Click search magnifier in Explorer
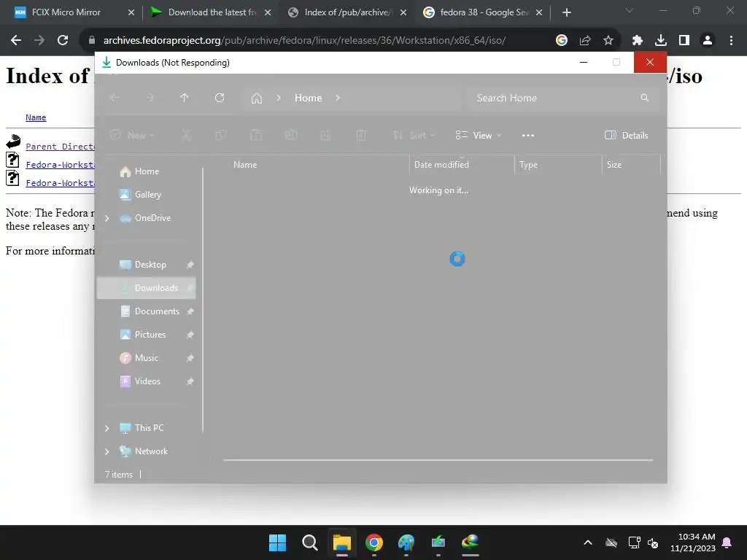Image resolution: width=747 pixels, height=560 pixels. click(x=645, y=98)
